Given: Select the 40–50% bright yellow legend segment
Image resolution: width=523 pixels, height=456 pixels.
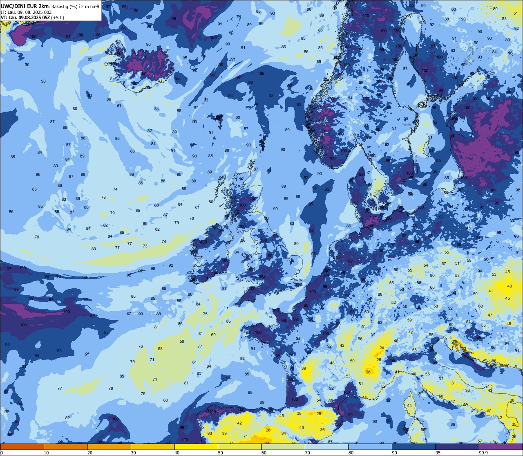Looking at the screenshot, I should (x=196, y=447).
